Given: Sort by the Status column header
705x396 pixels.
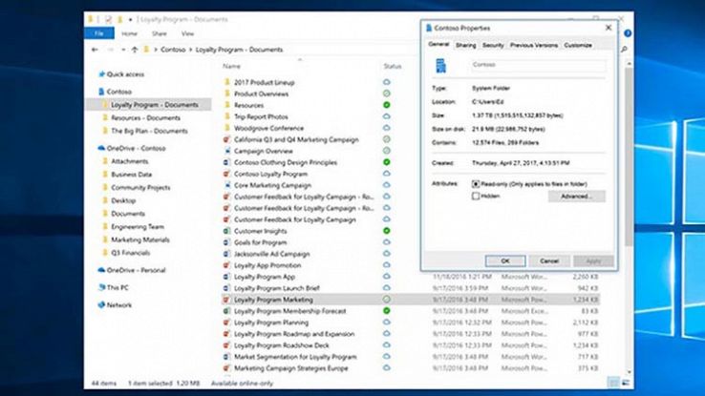Looking at the screenshot, I should pyautogui.click(x=393, y=66).
